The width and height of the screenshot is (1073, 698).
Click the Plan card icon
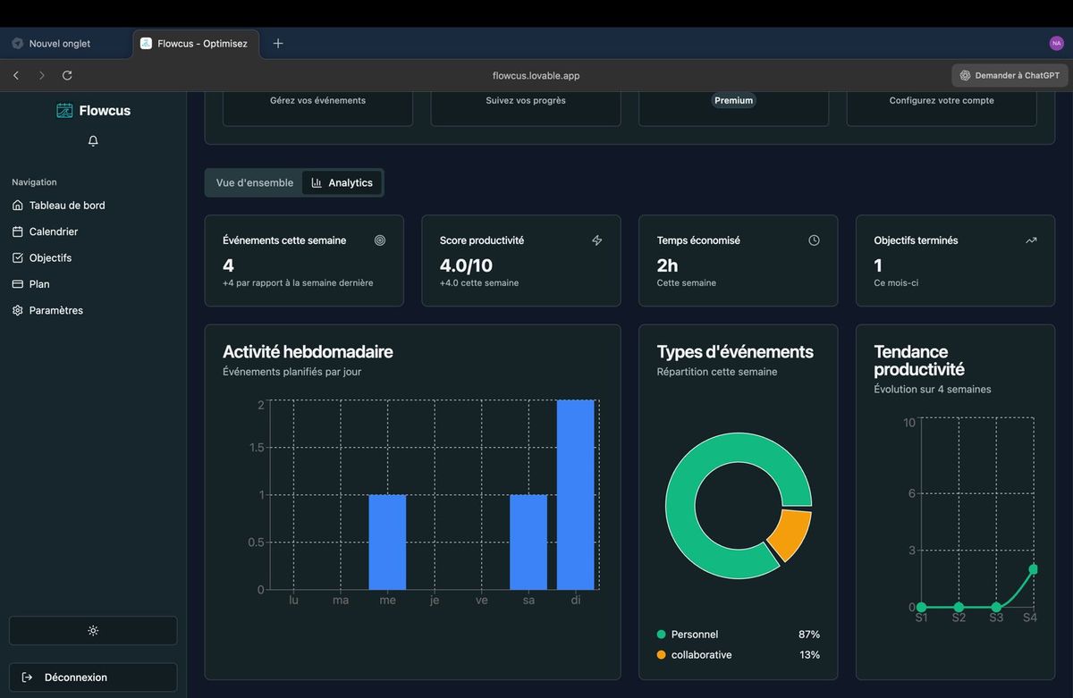click(18, 284)
